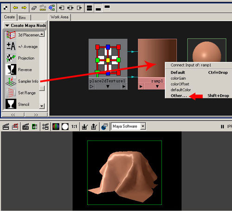Switch to the Bins tab
The image size is (232, 211).
point(22,18)
